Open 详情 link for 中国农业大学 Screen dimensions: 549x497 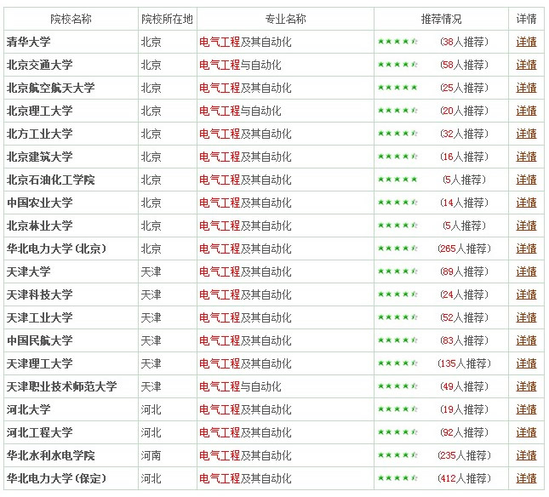(x=526, y=203)
